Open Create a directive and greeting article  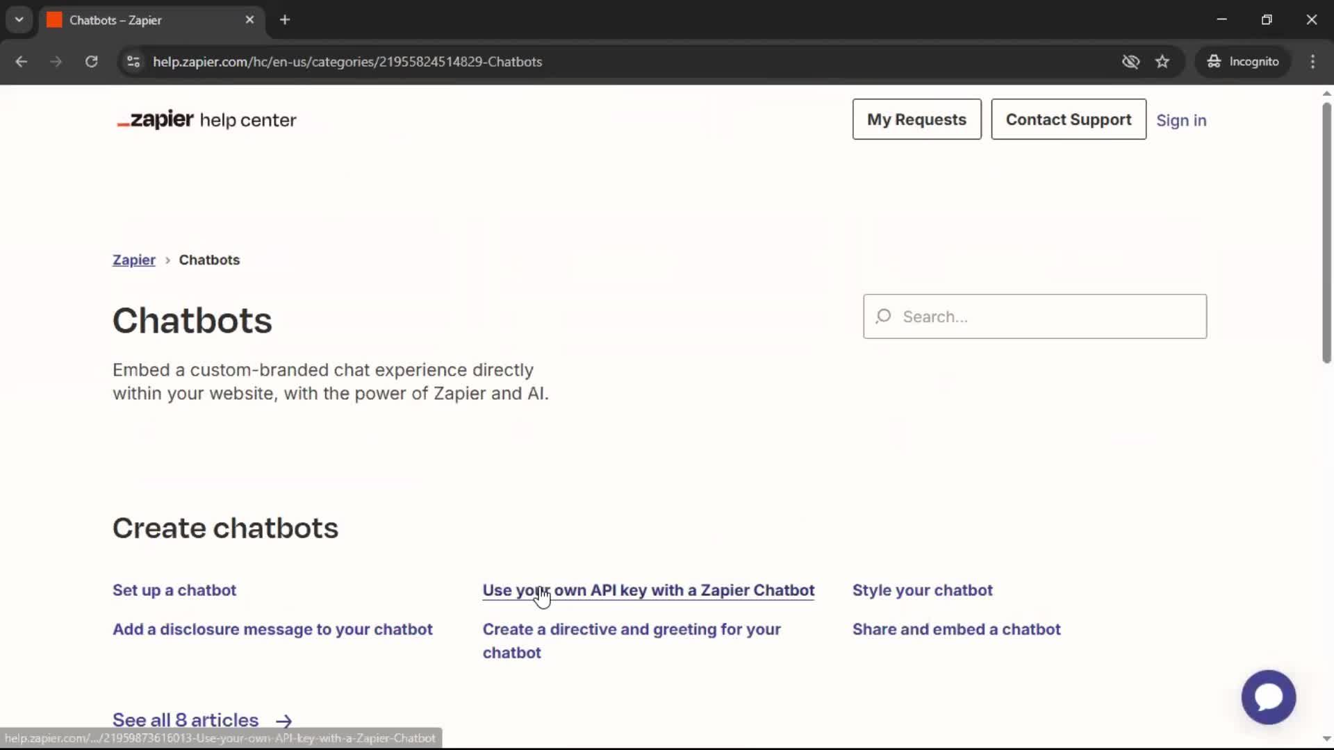point(632,641)
